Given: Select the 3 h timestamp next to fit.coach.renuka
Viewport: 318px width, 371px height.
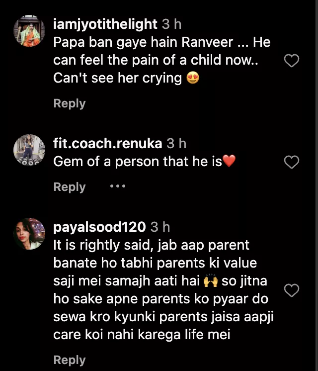Looking at the screenshot, I should [176, 144].
